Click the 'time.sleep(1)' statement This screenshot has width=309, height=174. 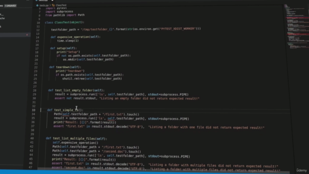point(68,41)
